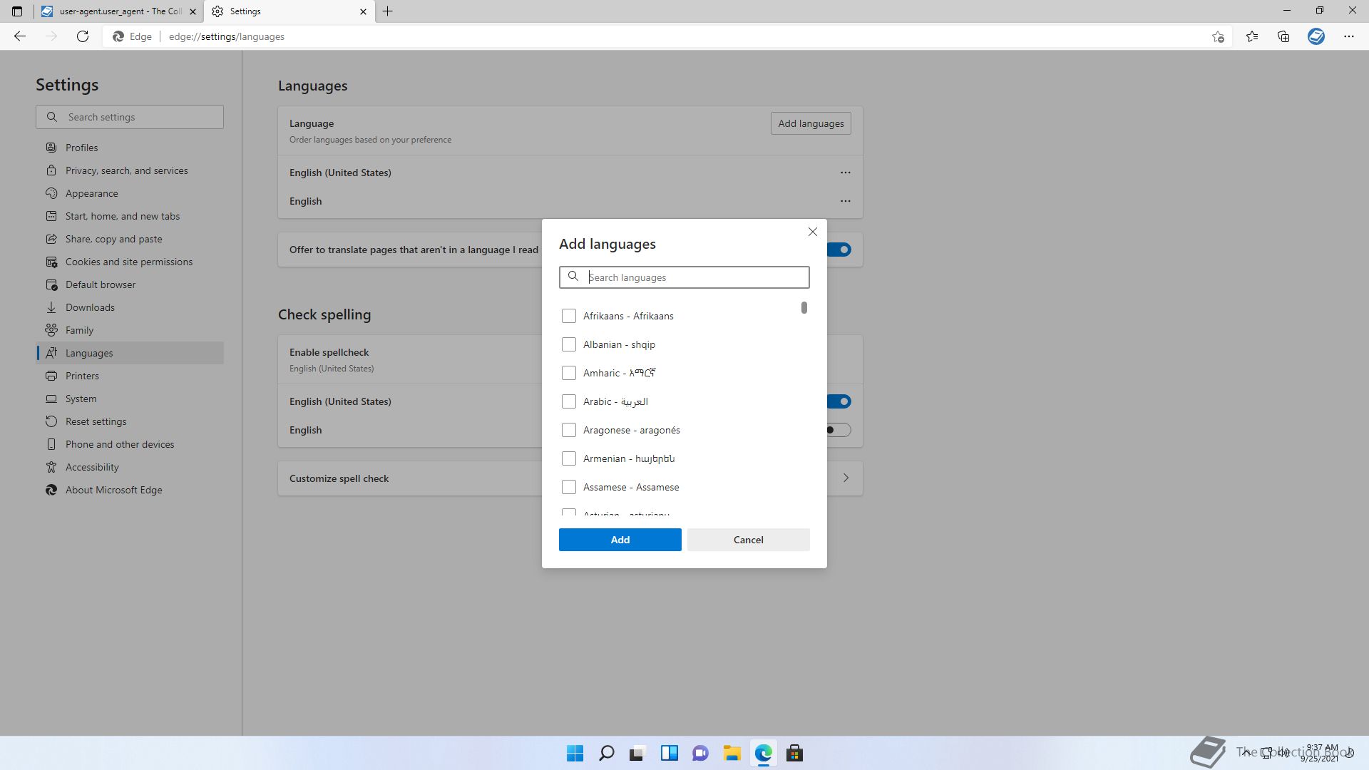This screenshot has width=1369, height=770.
Task: Check the Albanian language box
Action: 568,344
